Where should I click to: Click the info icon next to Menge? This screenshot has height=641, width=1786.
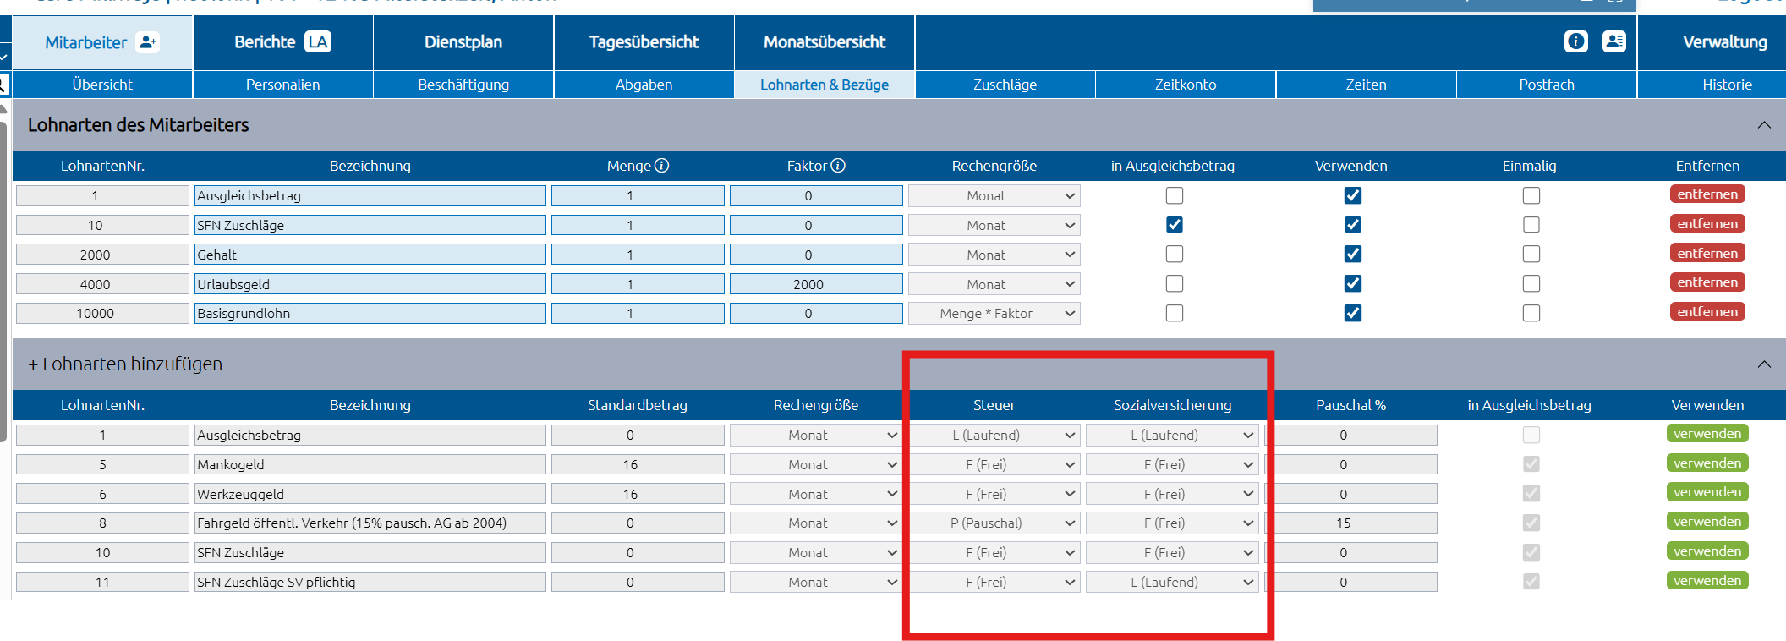pos(662,166)
